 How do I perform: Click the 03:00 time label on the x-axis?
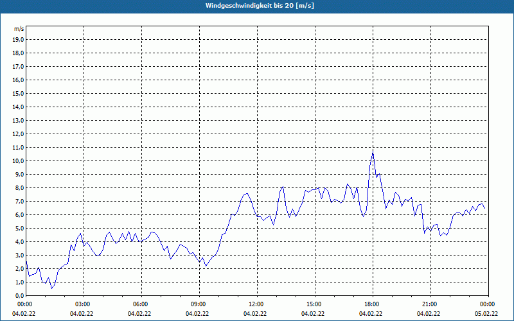pyautogui.click(x=84, y=304)
